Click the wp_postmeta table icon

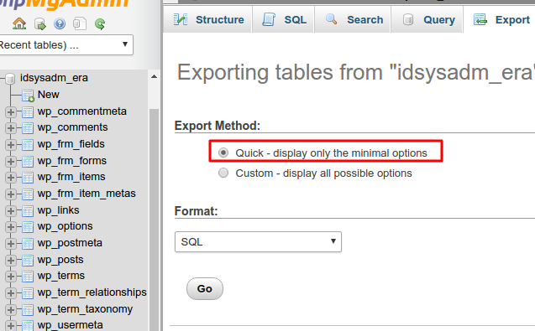(27, 244)
